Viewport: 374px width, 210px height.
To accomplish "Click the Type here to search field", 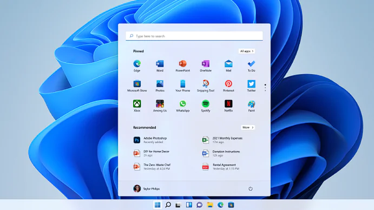I will click(x=194, y=36).
